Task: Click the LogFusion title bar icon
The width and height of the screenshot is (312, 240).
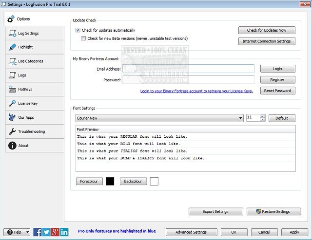Action: tap(3, 4)
